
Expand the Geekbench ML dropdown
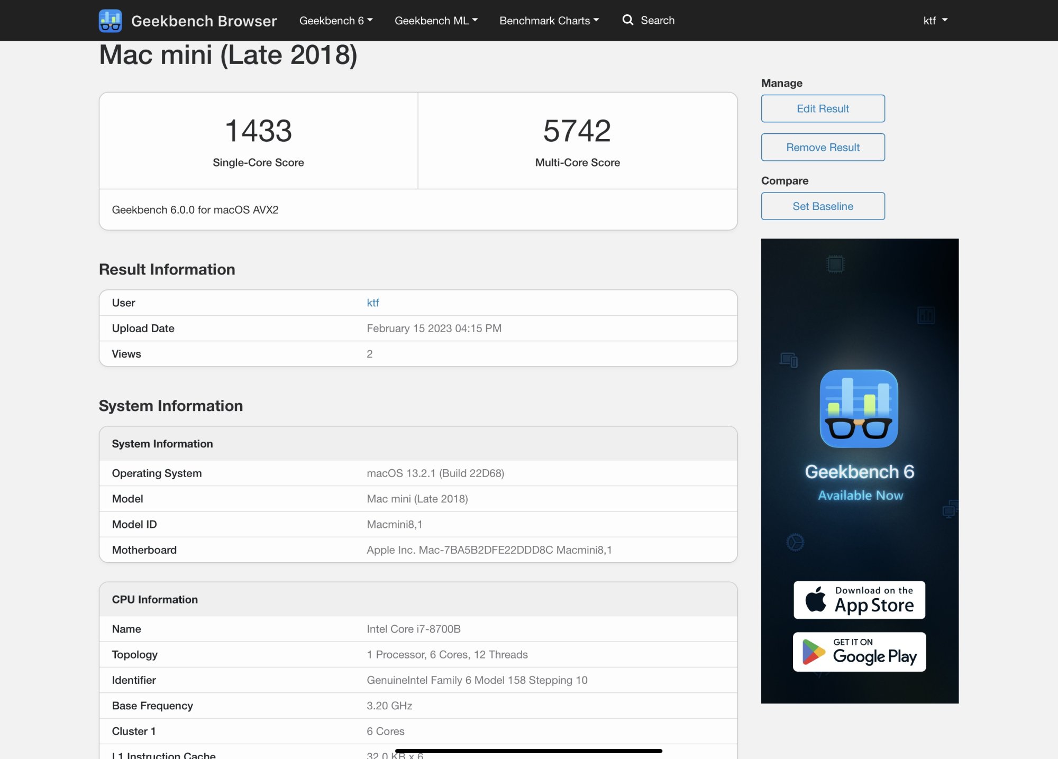click(x=436, y=21)
